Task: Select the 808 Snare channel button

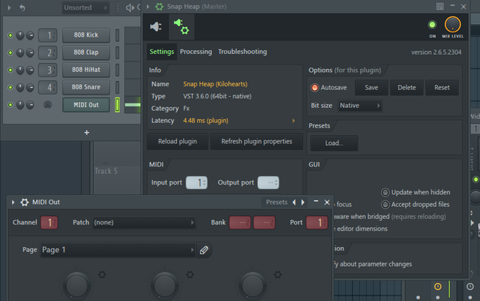Action: tap(86, 87)
